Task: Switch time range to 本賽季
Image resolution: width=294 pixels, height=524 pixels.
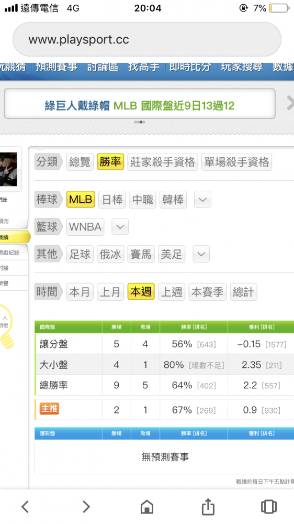Action: (x=208, y=292)
